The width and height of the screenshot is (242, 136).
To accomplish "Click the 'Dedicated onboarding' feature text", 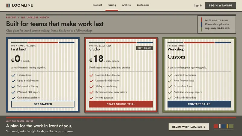I will click(x=185, y=98).
